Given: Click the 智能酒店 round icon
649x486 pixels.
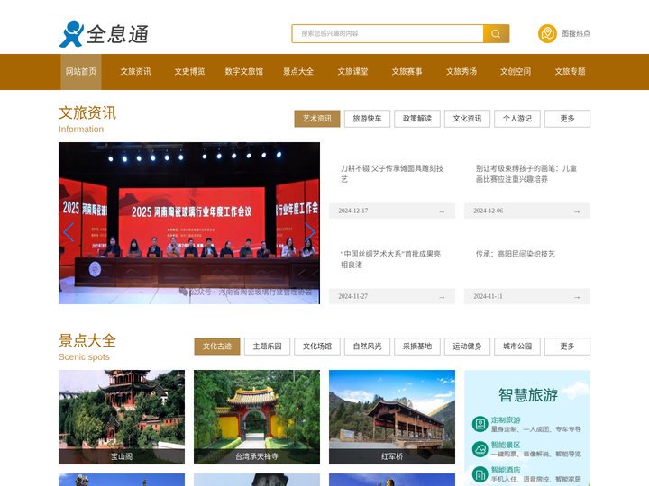Looking at the screenshot, I should (x=480, y=474).
